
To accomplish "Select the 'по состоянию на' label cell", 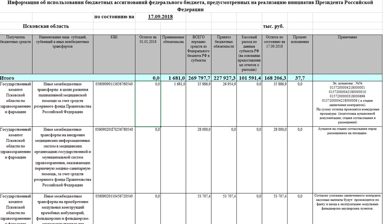I will click(114, 17).
